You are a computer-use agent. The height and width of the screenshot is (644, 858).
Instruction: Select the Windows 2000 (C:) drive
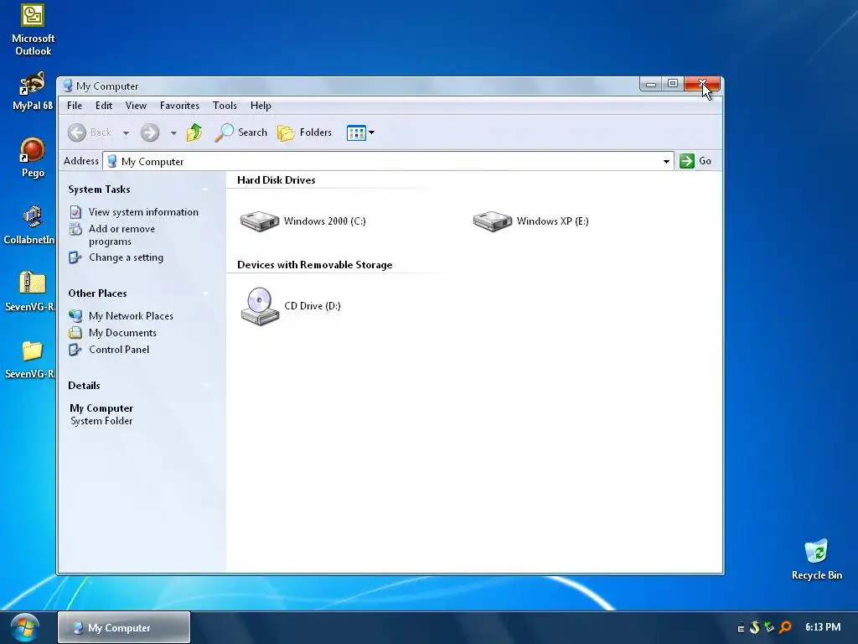(x=302, y=221)
